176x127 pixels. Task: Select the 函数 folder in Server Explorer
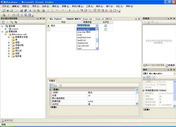pyautogui.click(x=16, y=48)
